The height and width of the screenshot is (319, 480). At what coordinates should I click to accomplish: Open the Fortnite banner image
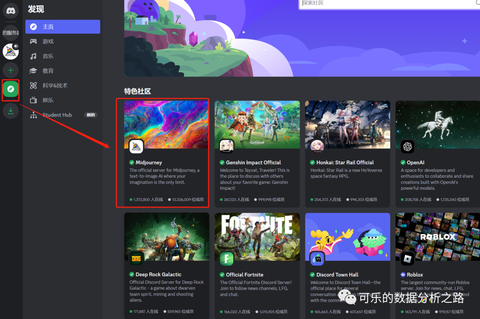pos(257,237)
